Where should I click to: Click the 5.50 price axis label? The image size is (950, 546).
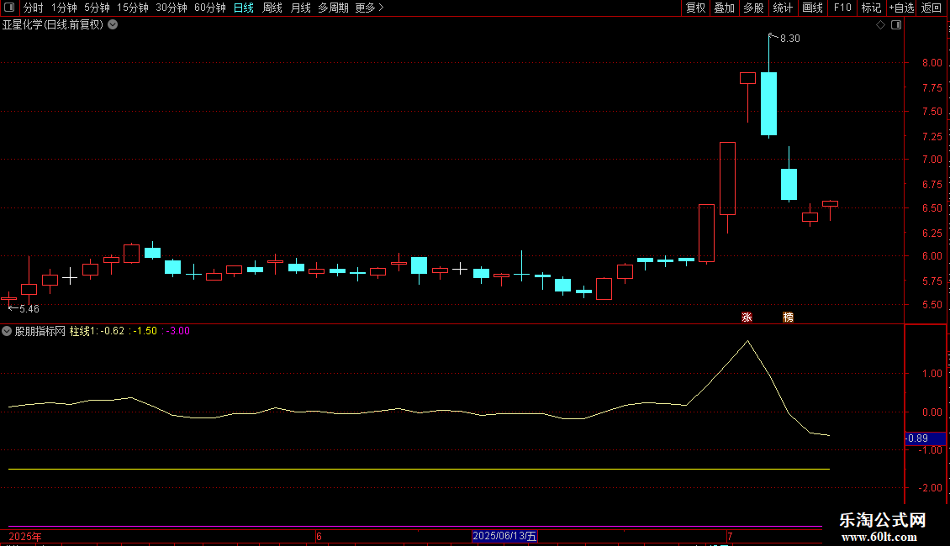coord(932,305)
